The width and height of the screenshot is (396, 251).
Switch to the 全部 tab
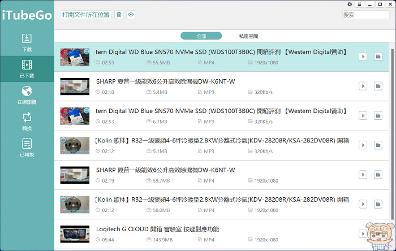point(201,36)
